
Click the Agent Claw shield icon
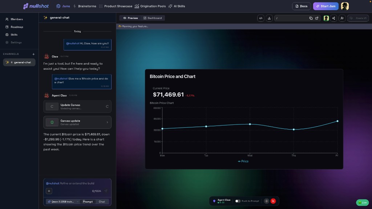tap(214, 201)
